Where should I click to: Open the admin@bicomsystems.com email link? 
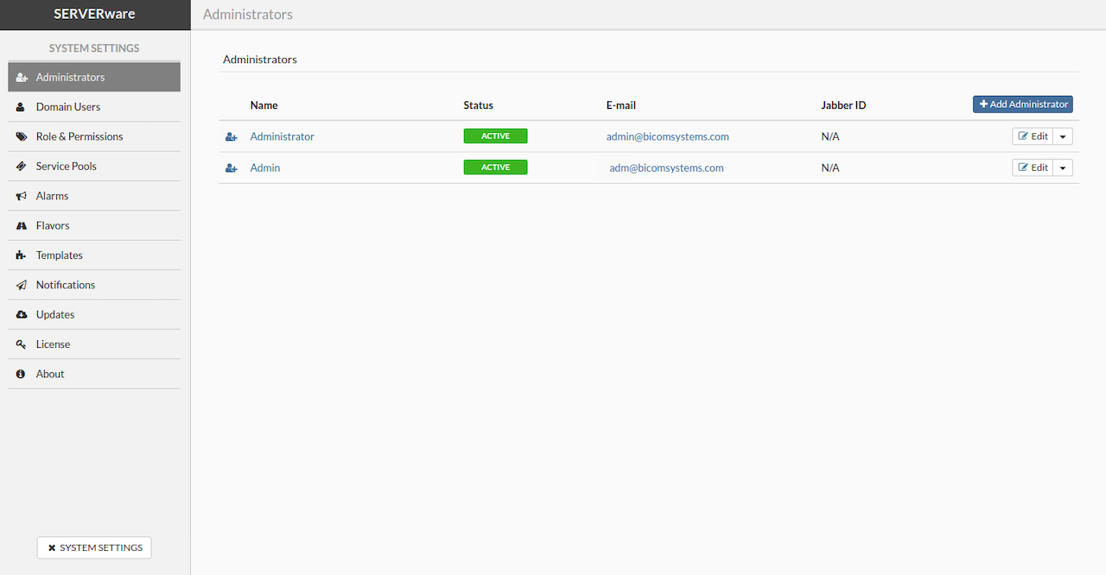point(667,136)
